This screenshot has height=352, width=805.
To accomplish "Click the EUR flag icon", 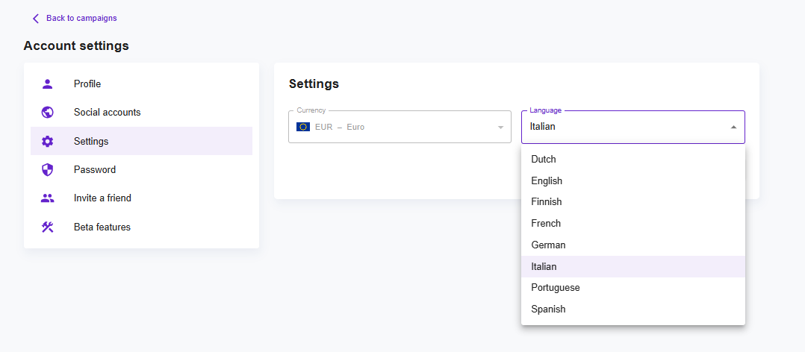I will pyautogui.click(x=303, y=127).
